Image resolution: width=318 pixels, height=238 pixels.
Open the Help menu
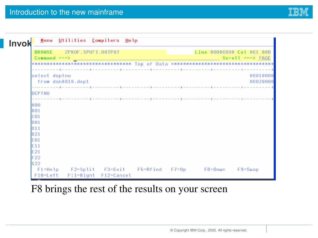pyautogui.click(x=131, y=41)
